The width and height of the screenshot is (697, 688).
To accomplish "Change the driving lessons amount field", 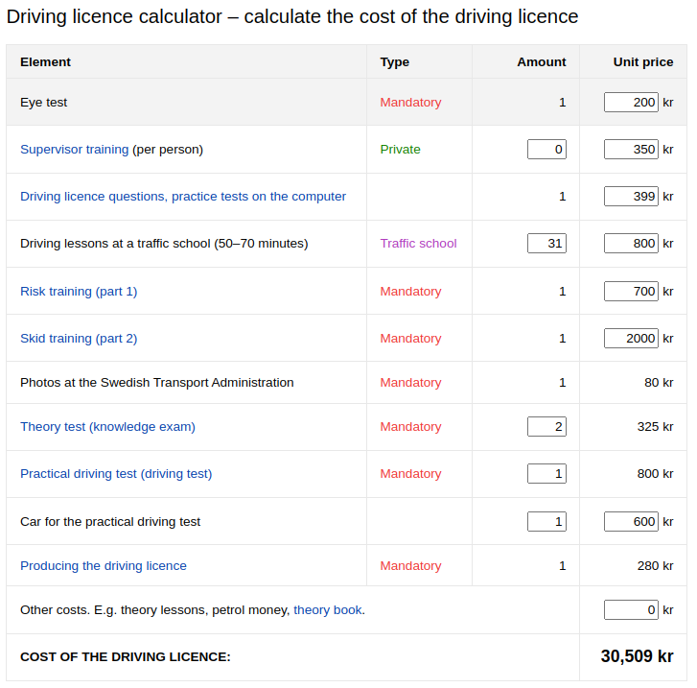I will (546, 244).
